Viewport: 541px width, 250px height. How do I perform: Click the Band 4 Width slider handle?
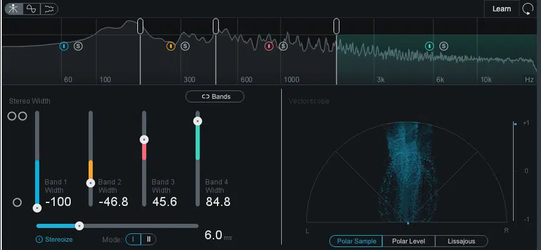coord(198,121)
